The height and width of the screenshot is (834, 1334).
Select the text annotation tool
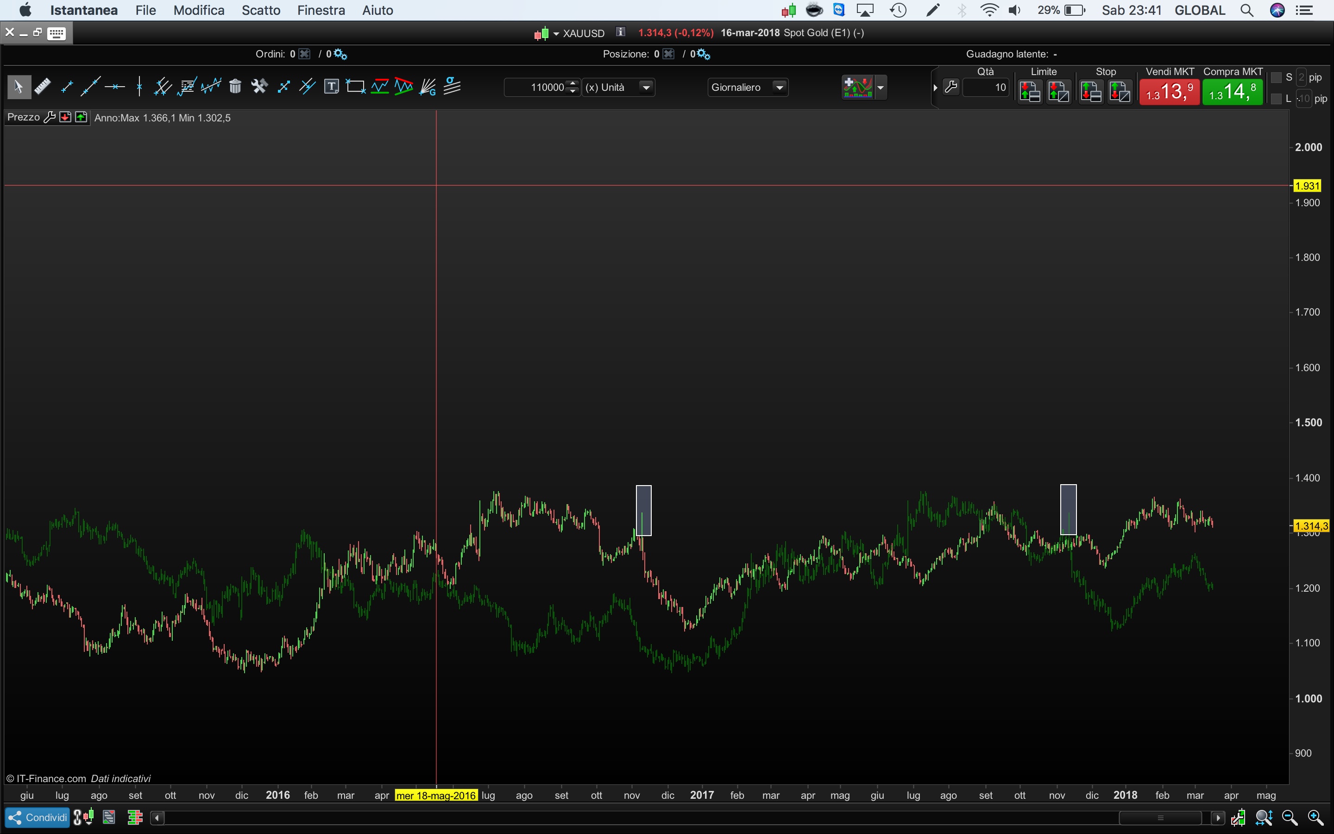331,87
